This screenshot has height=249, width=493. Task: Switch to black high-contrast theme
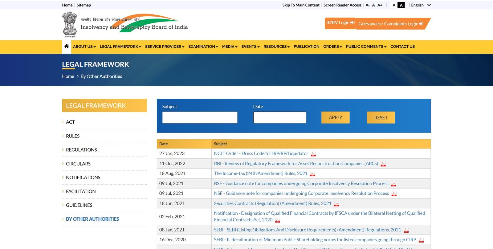401,5
